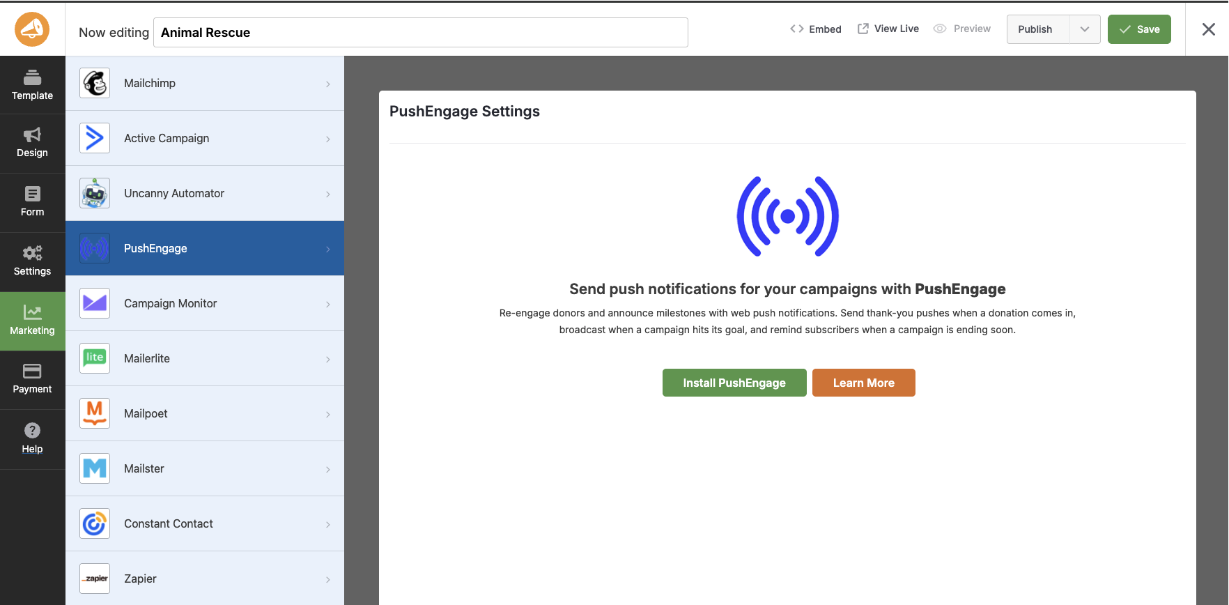The image size is (1229, 605).
Task: Click the Embed code brackets icon
Action: pyautogui.click(x=797, y=29)
